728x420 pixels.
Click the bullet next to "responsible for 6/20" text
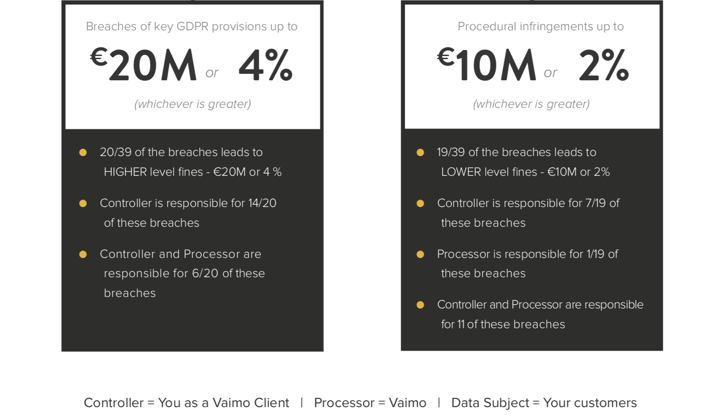[83, 254]
